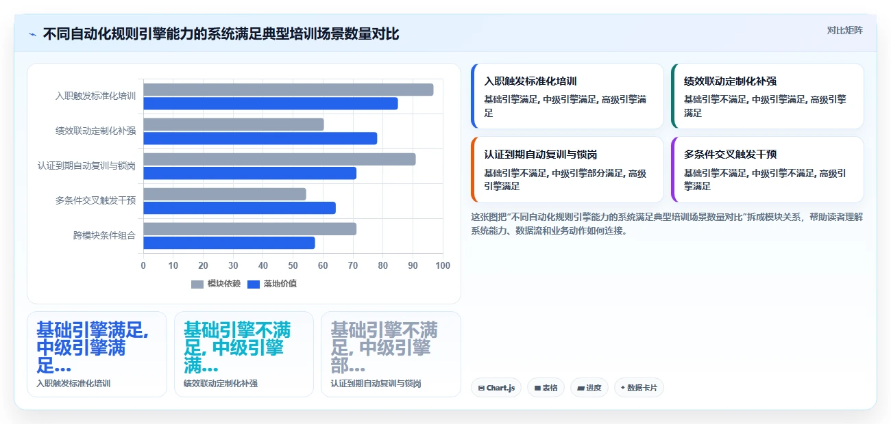891x424 pixels.
Task: Click the 落地价值 legend text
Action: [x=280, y=284]
